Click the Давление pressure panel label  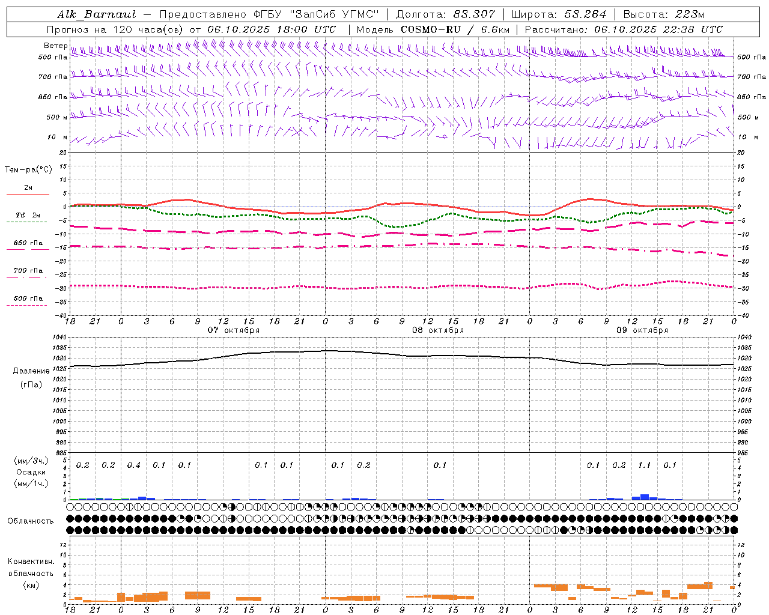pyautogui.click(x=31, y=371)
